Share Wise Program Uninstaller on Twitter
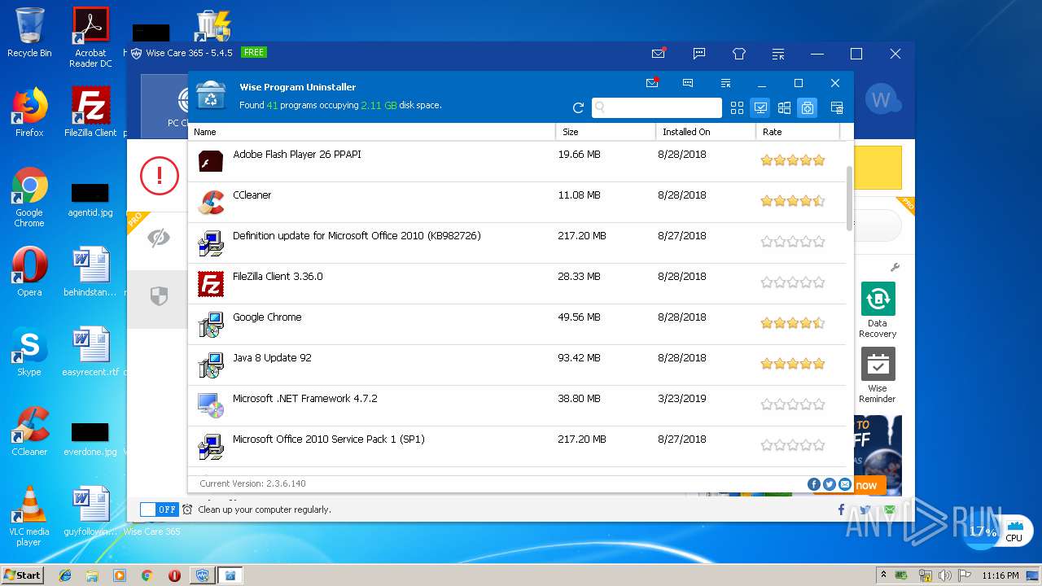This screenshot has height=586, width=1042. [x=830, y=484]
